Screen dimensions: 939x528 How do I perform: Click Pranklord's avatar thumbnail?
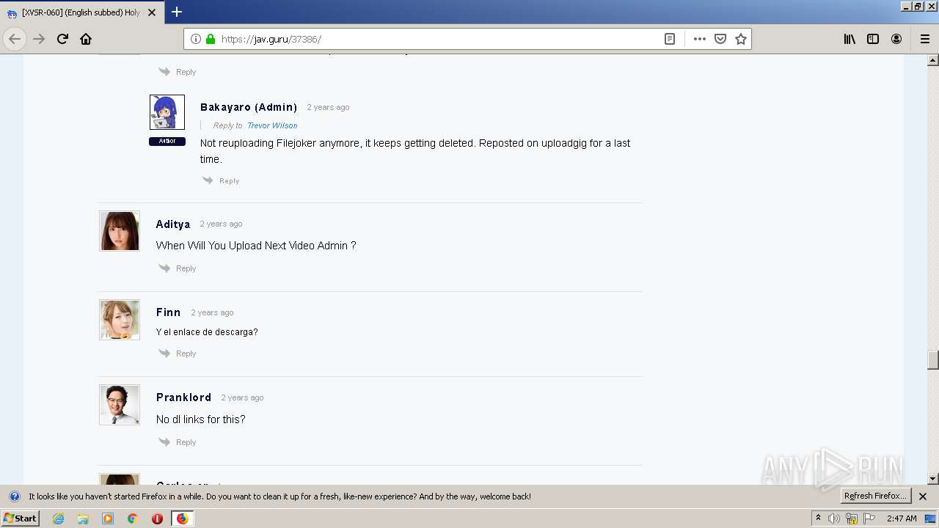click(120, 405)
